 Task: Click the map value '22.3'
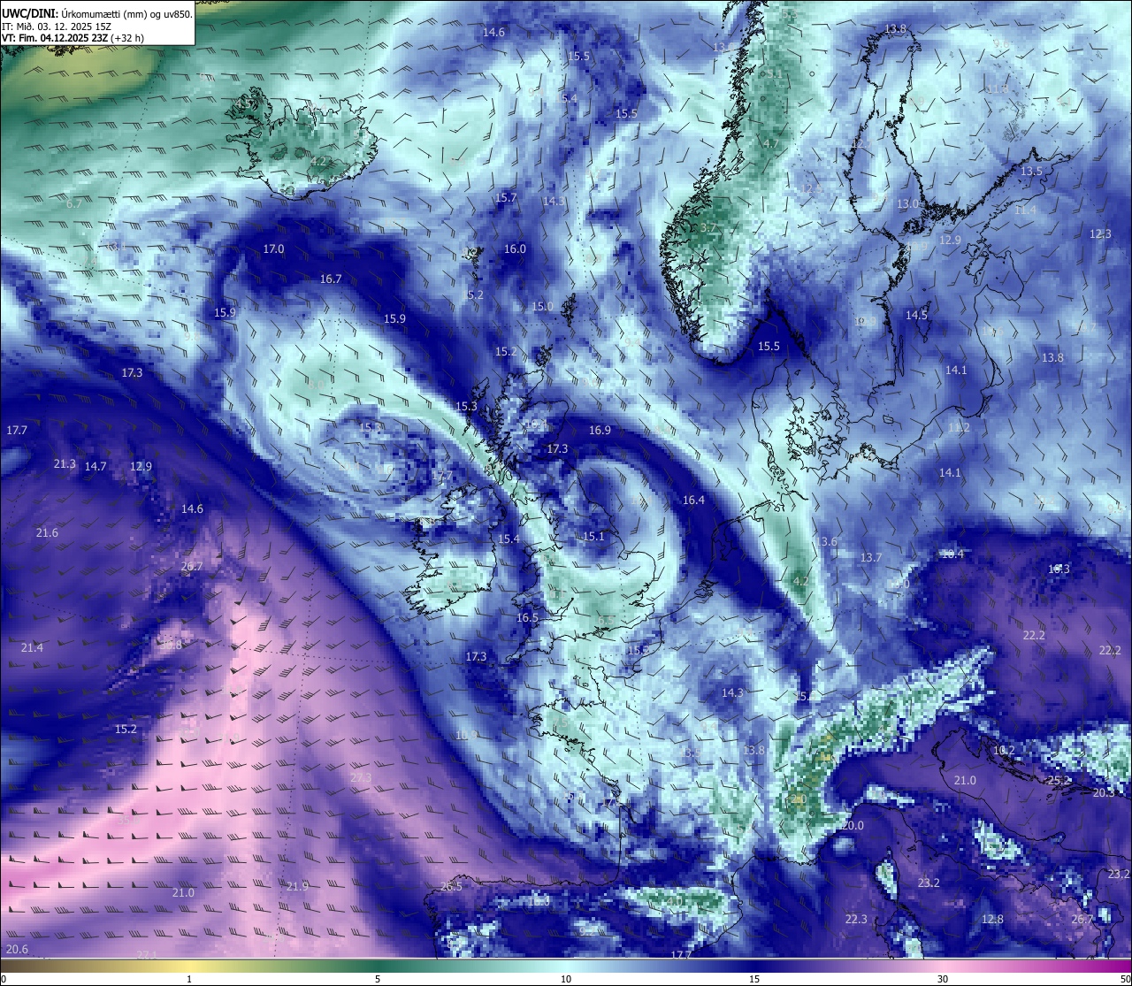click(x=856, y=919)
